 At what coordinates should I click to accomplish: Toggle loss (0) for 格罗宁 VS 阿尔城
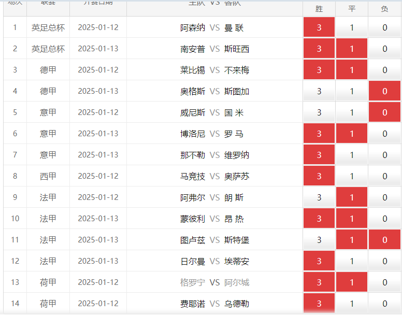(x=384, y=282)
